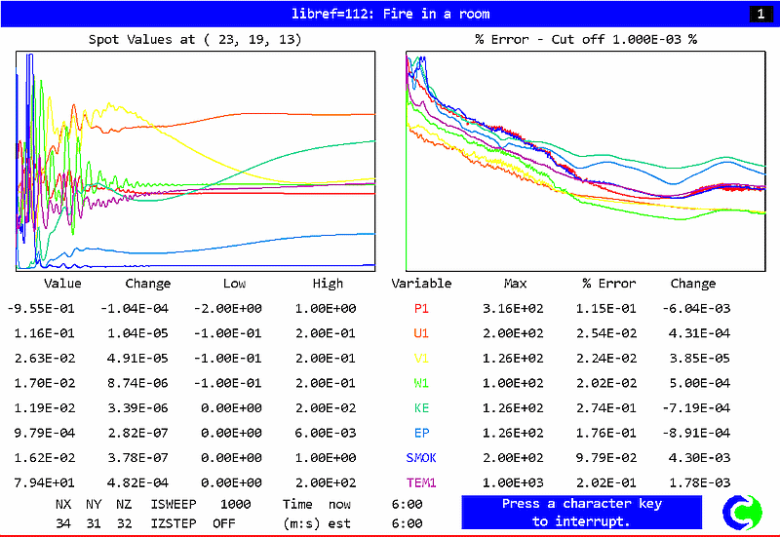Select the orange U1 variable label
The width and height of the screenshot is (780, 537).
[421, 333]
